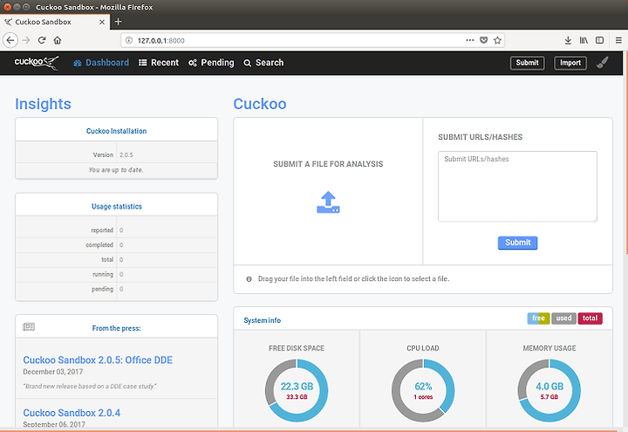Viewport: 628px width, 432px height.
Task: Open the Dashboard page
Action: coord(101,63)
